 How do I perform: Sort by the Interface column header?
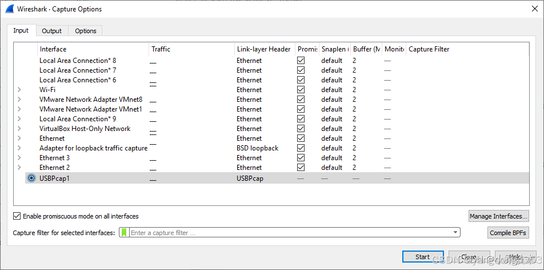point(93,49)
